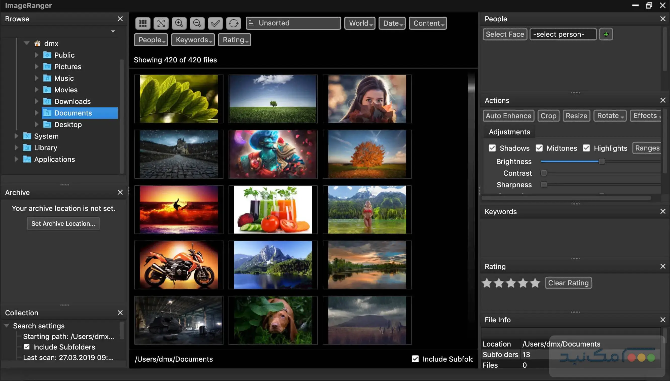Open the Ranges tab in Actions
This screenshot has height=381, width=670.
pos(647,148)
